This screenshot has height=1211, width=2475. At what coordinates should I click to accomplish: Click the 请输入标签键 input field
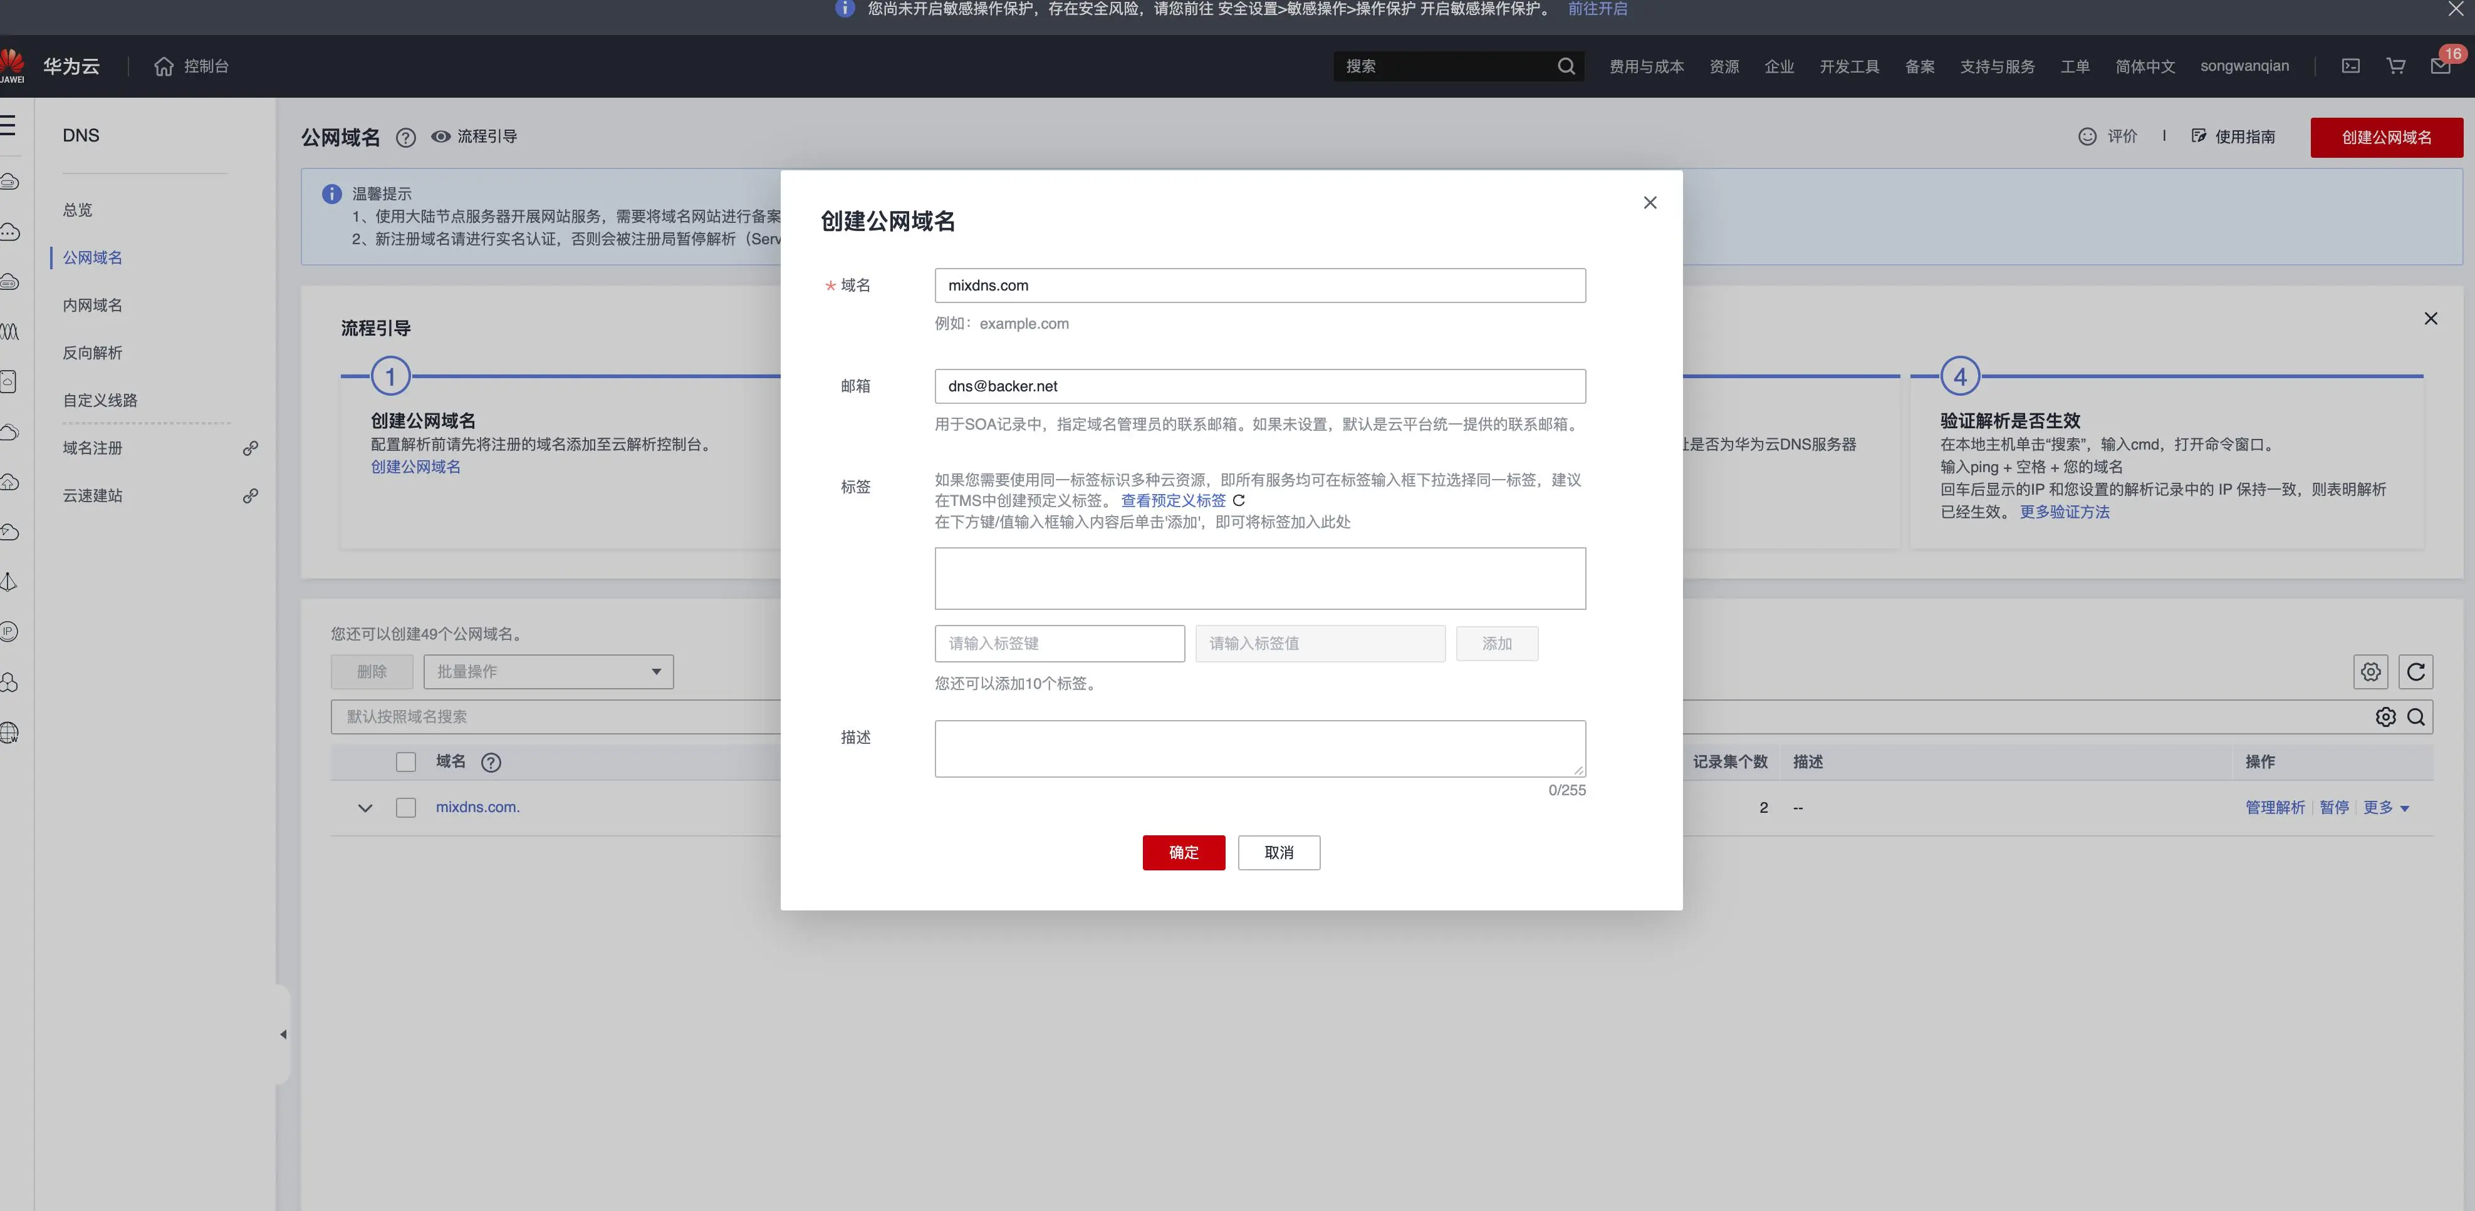[x=1059, y=644]
